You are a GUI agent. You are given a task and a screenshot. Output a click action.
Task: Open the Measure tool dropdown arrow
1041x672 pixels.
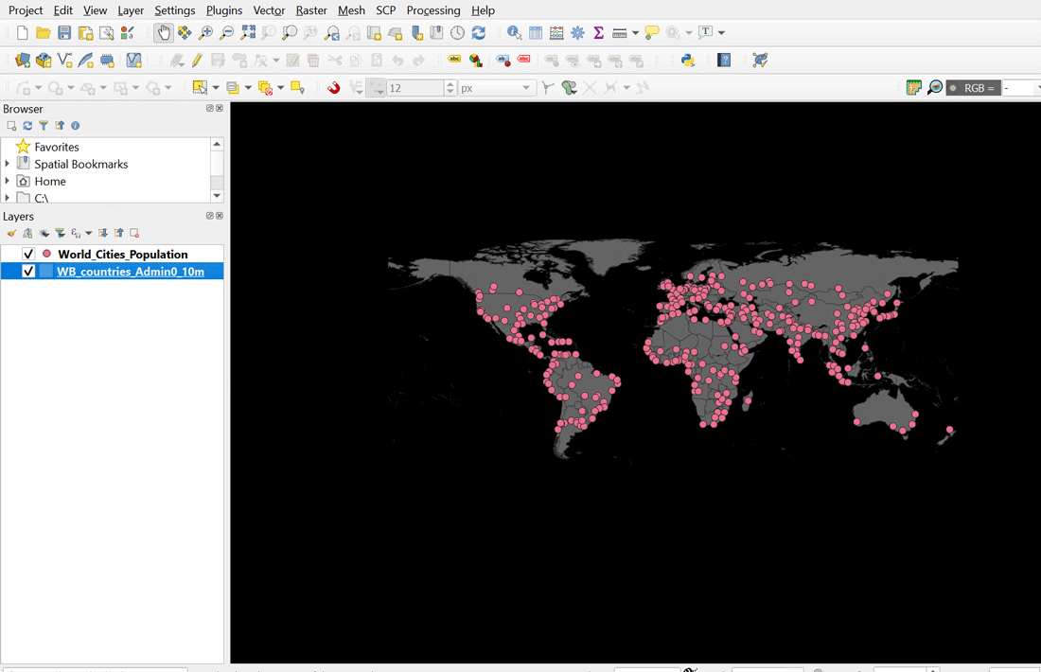pos(635,32)
